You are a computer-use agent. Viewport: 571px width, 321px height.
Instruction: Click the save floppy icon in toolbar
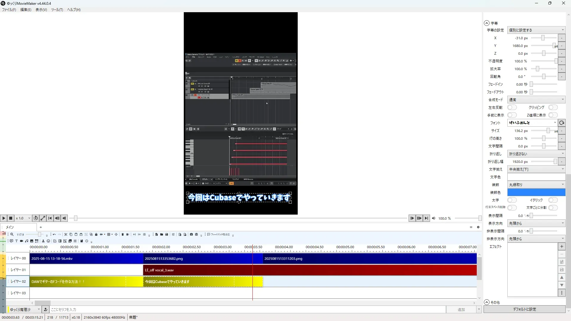coord(167,235)
